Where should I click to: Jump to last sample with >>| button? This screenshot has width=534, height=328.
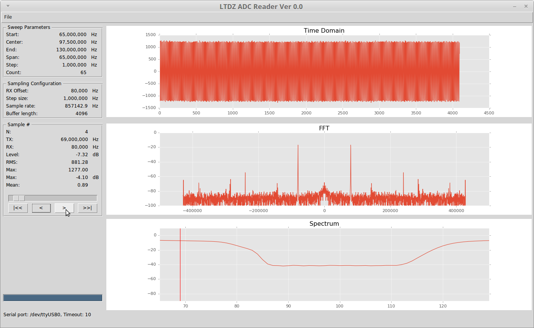coord(87,208)
